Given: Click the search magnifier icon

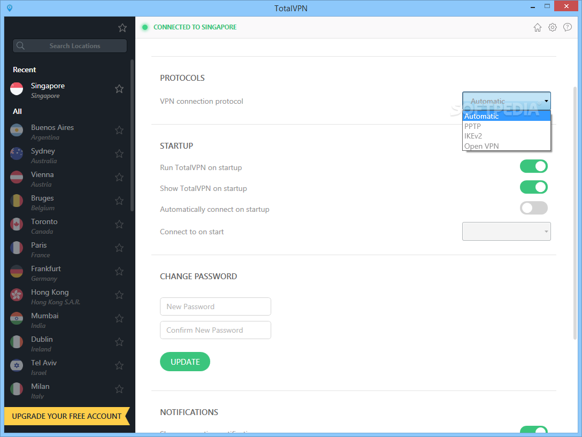Looking at the screenshot, I should click(x=21, y=45).
